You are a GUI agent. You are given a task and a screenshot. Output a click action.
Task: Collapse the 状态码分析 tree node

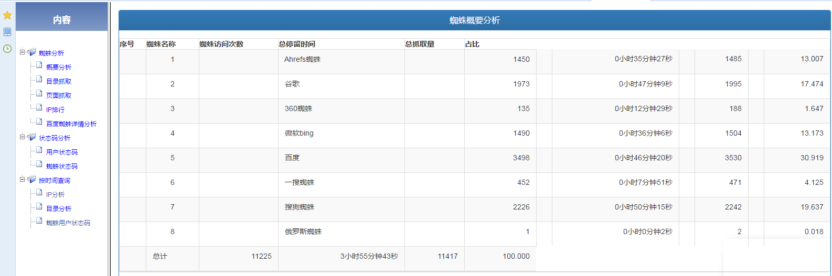tap(22, 137)
